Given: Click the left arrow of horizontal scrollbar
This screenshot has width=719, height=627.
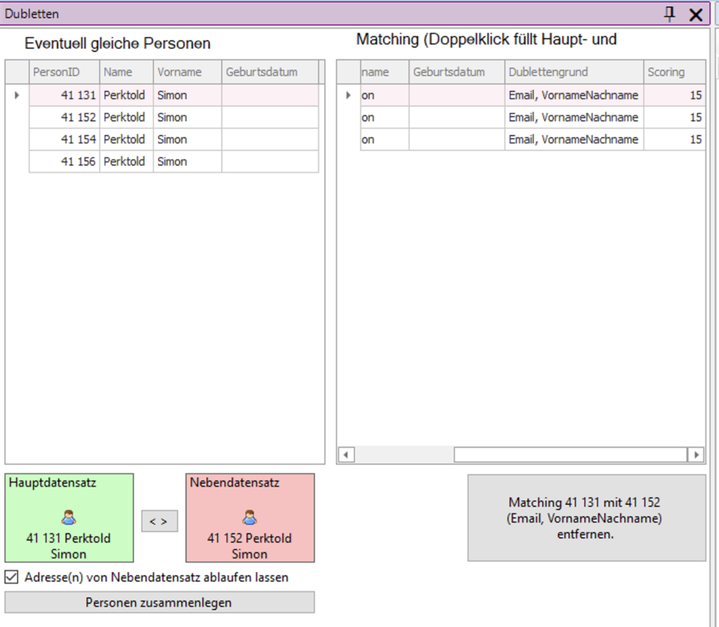Looking at the screenshot, I should click(346, 455).
